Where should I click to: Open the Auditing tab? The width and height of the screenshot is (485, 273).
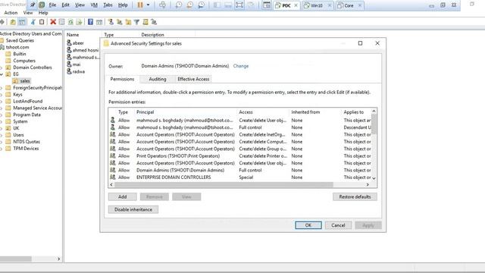(158, 79)
